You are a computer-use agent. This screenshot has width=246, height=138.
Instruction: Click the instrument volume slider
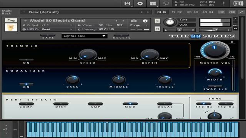215,30
